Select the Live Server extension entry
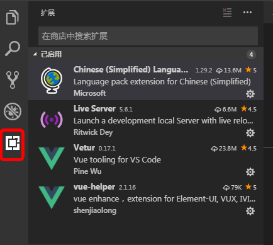Viewport: 273px width, 245px height. (146, 120)
